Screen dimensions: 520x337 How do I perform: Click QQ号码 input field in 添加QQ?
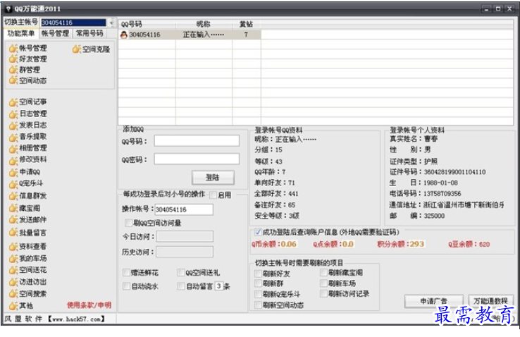pos(197,140)
